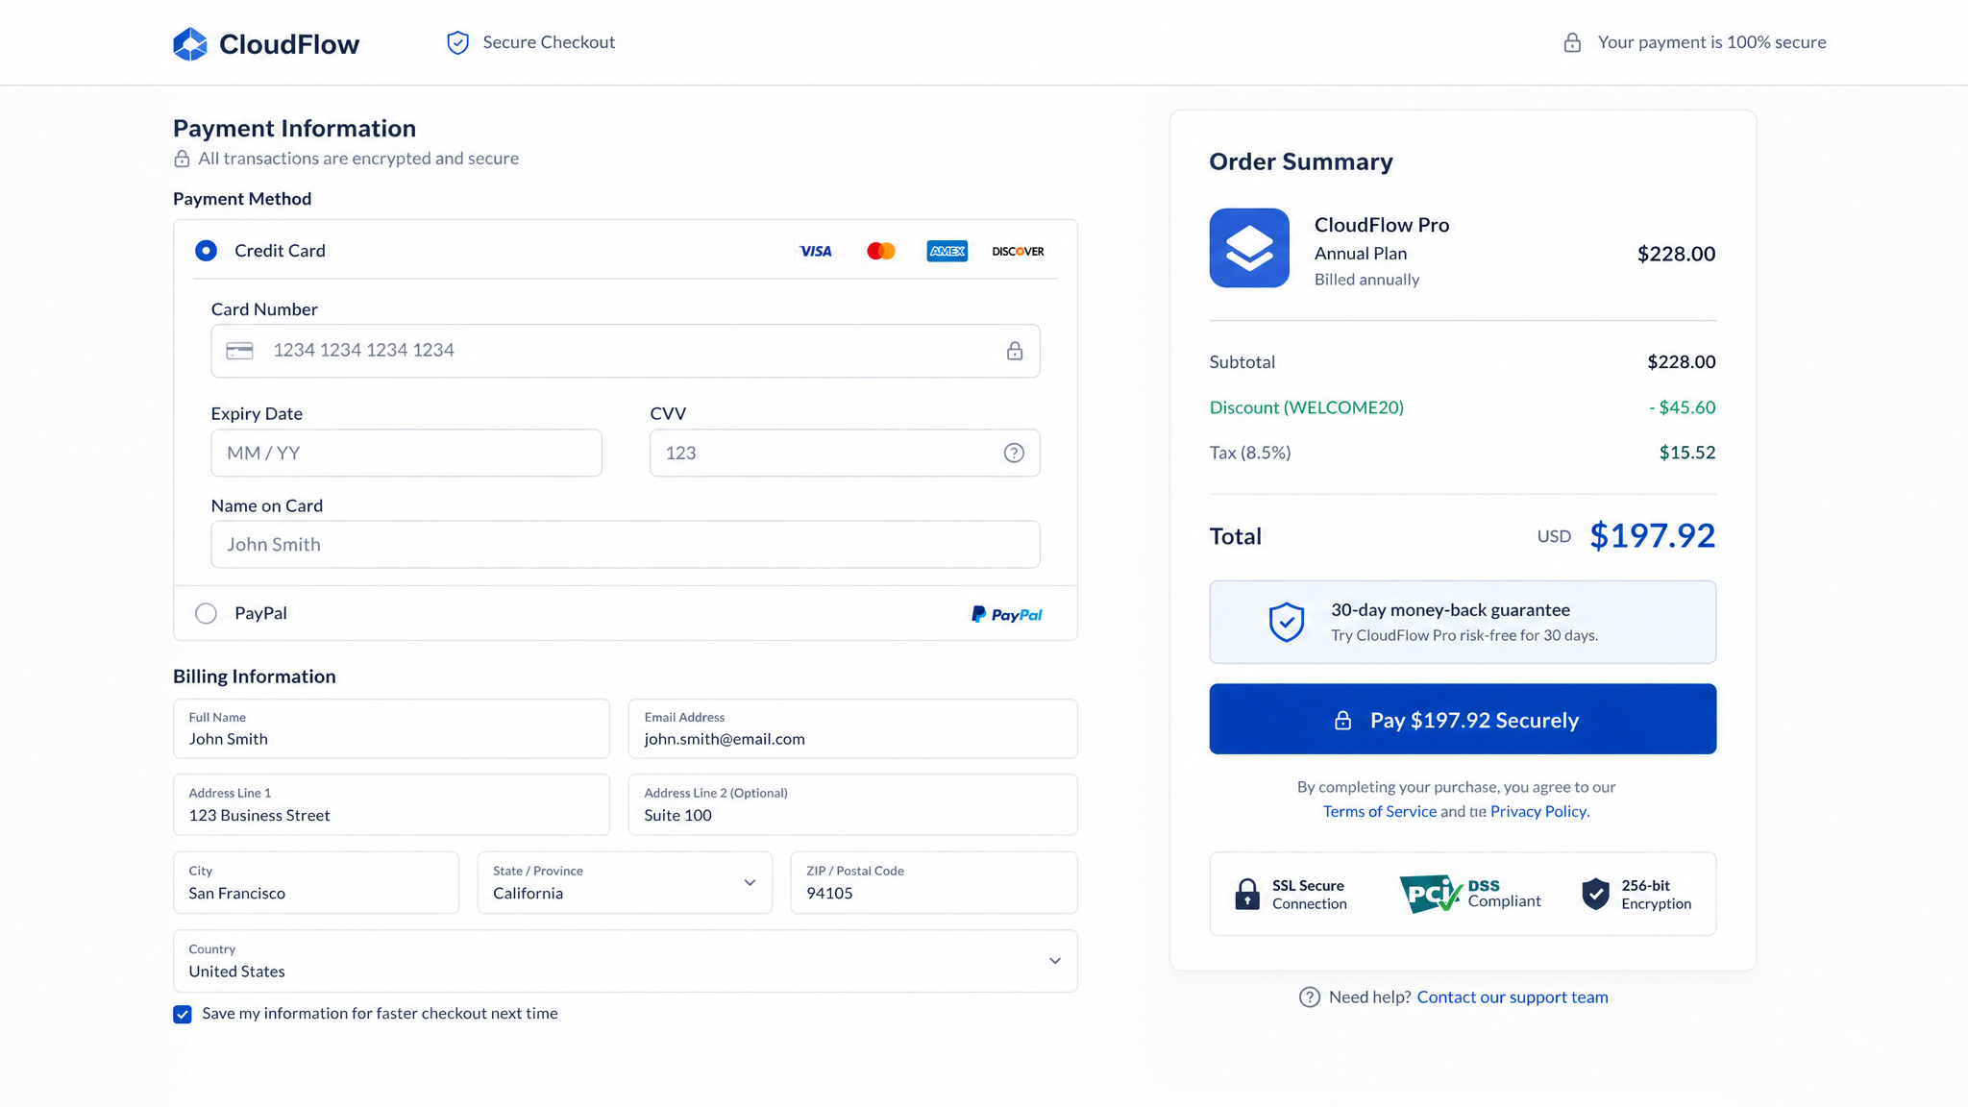Click the Secure Checkout shield icon

coord(458,42)
